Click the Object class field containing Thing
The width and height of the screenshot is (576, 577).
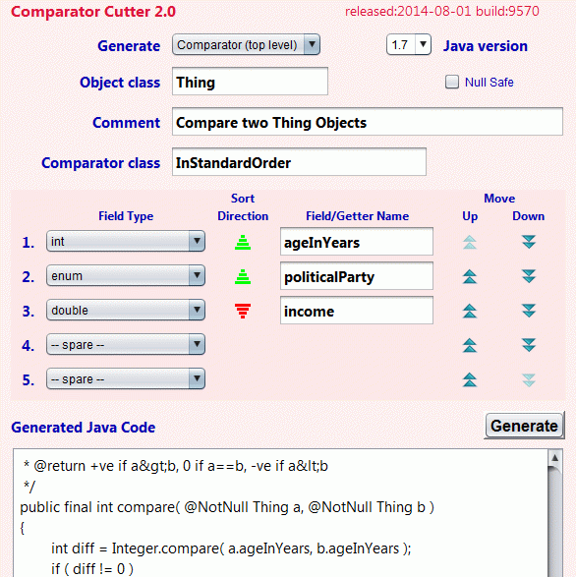point(250,82)
